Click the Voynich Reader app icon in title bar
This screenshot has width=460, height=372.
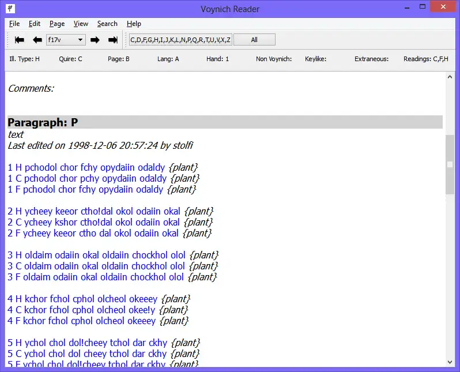[x=10, y=9]
